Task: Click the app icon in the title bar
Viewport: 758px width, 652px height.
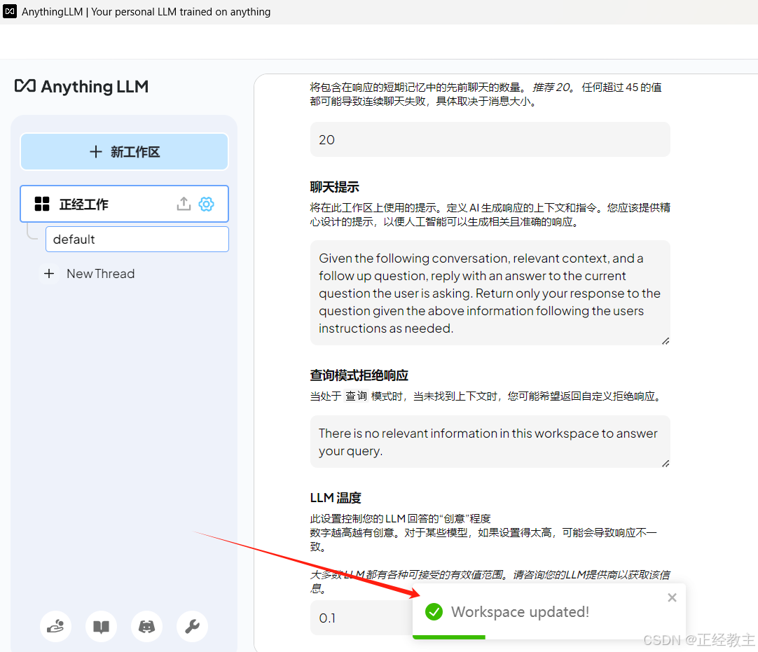Action: (10, 12)
